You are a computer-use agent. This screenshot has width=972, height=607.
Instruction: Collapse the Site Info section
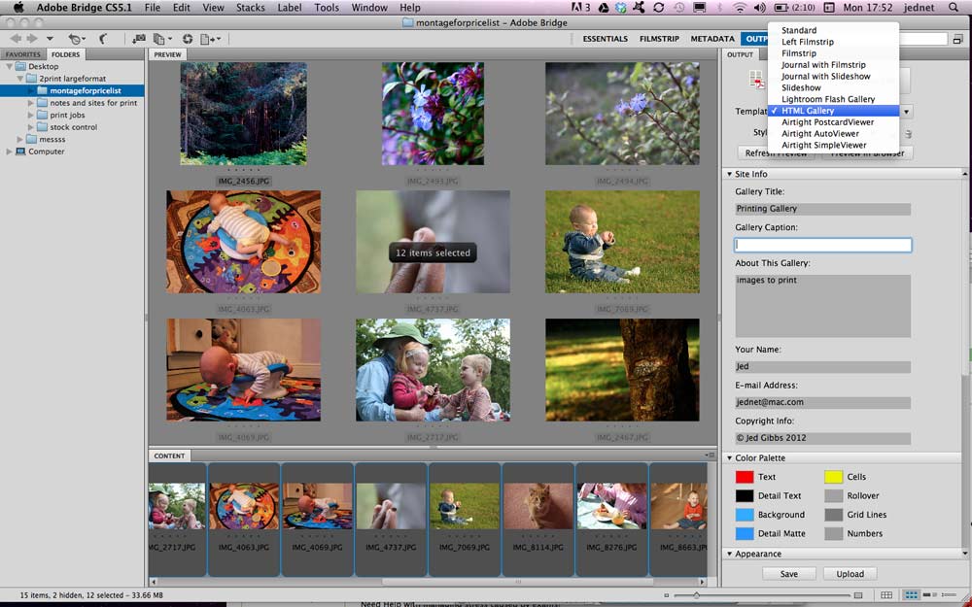pyautogui.click(x=730, y=174)
